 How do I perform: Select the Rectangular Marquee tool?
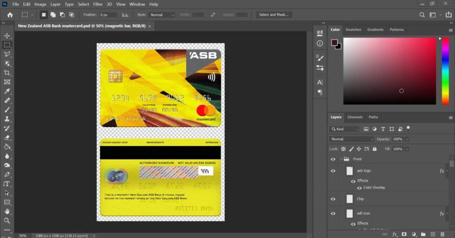(7, 45)
